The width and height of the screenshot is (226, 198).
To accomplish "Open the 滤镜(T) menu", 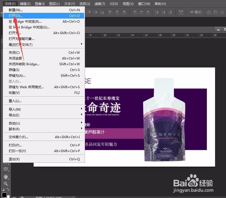I will point(100,4).
